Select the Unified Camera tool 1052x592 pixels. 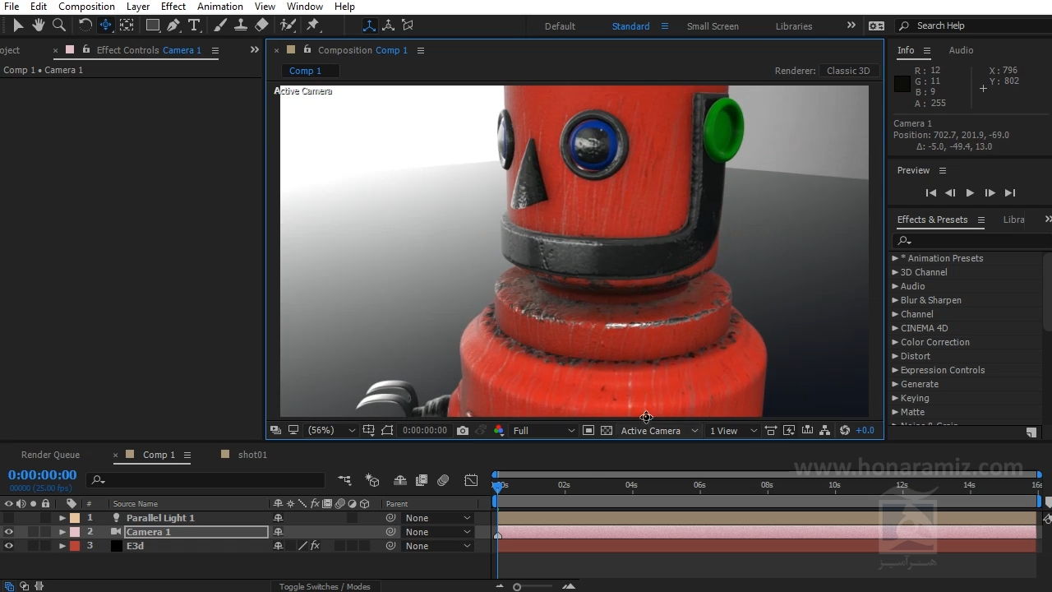105,25
